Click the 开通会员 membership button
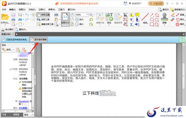 coord(156,3)
